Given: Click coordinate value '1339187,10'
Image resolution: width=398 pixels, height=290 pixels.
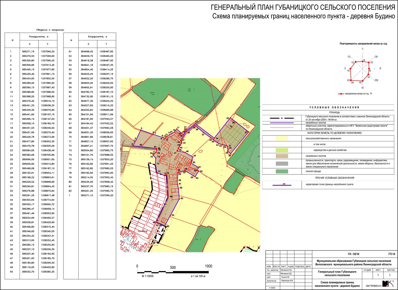Looking at the screenshot, I should click(47, 168).
